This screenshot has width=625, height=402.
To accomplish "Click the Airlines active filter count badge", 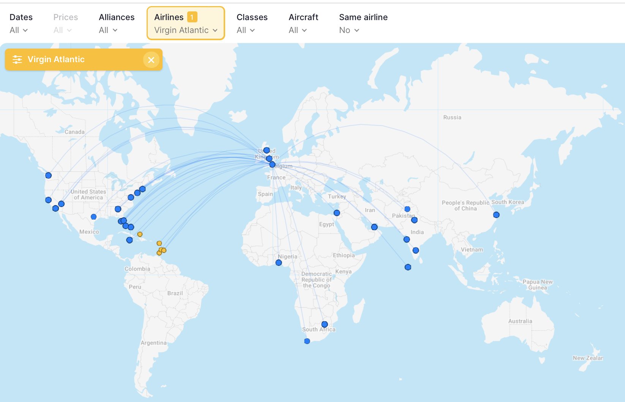I will coord(192,17).
